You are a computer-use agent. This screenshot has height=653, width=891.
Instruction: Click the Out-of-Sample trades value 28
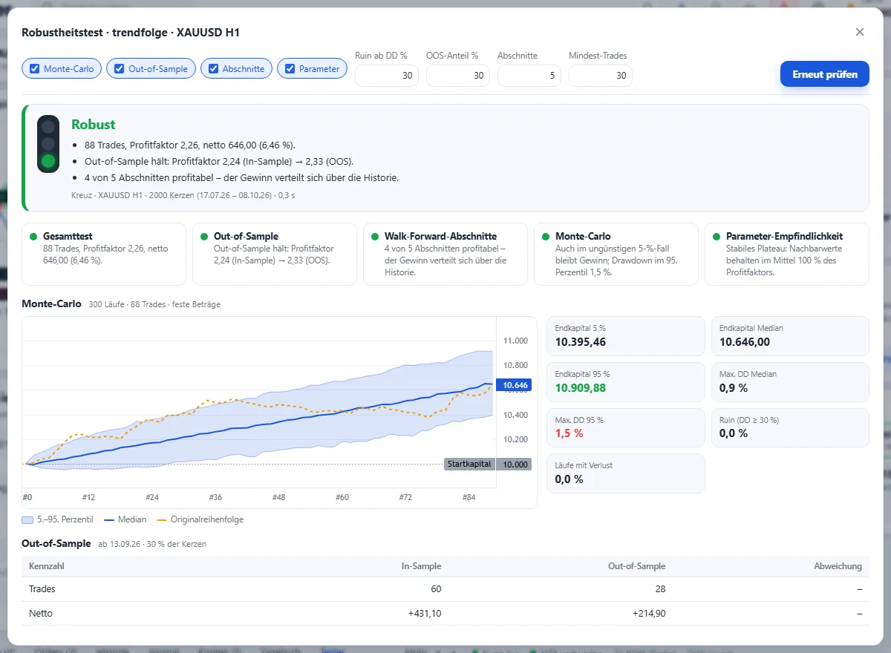tap(660, 589)
